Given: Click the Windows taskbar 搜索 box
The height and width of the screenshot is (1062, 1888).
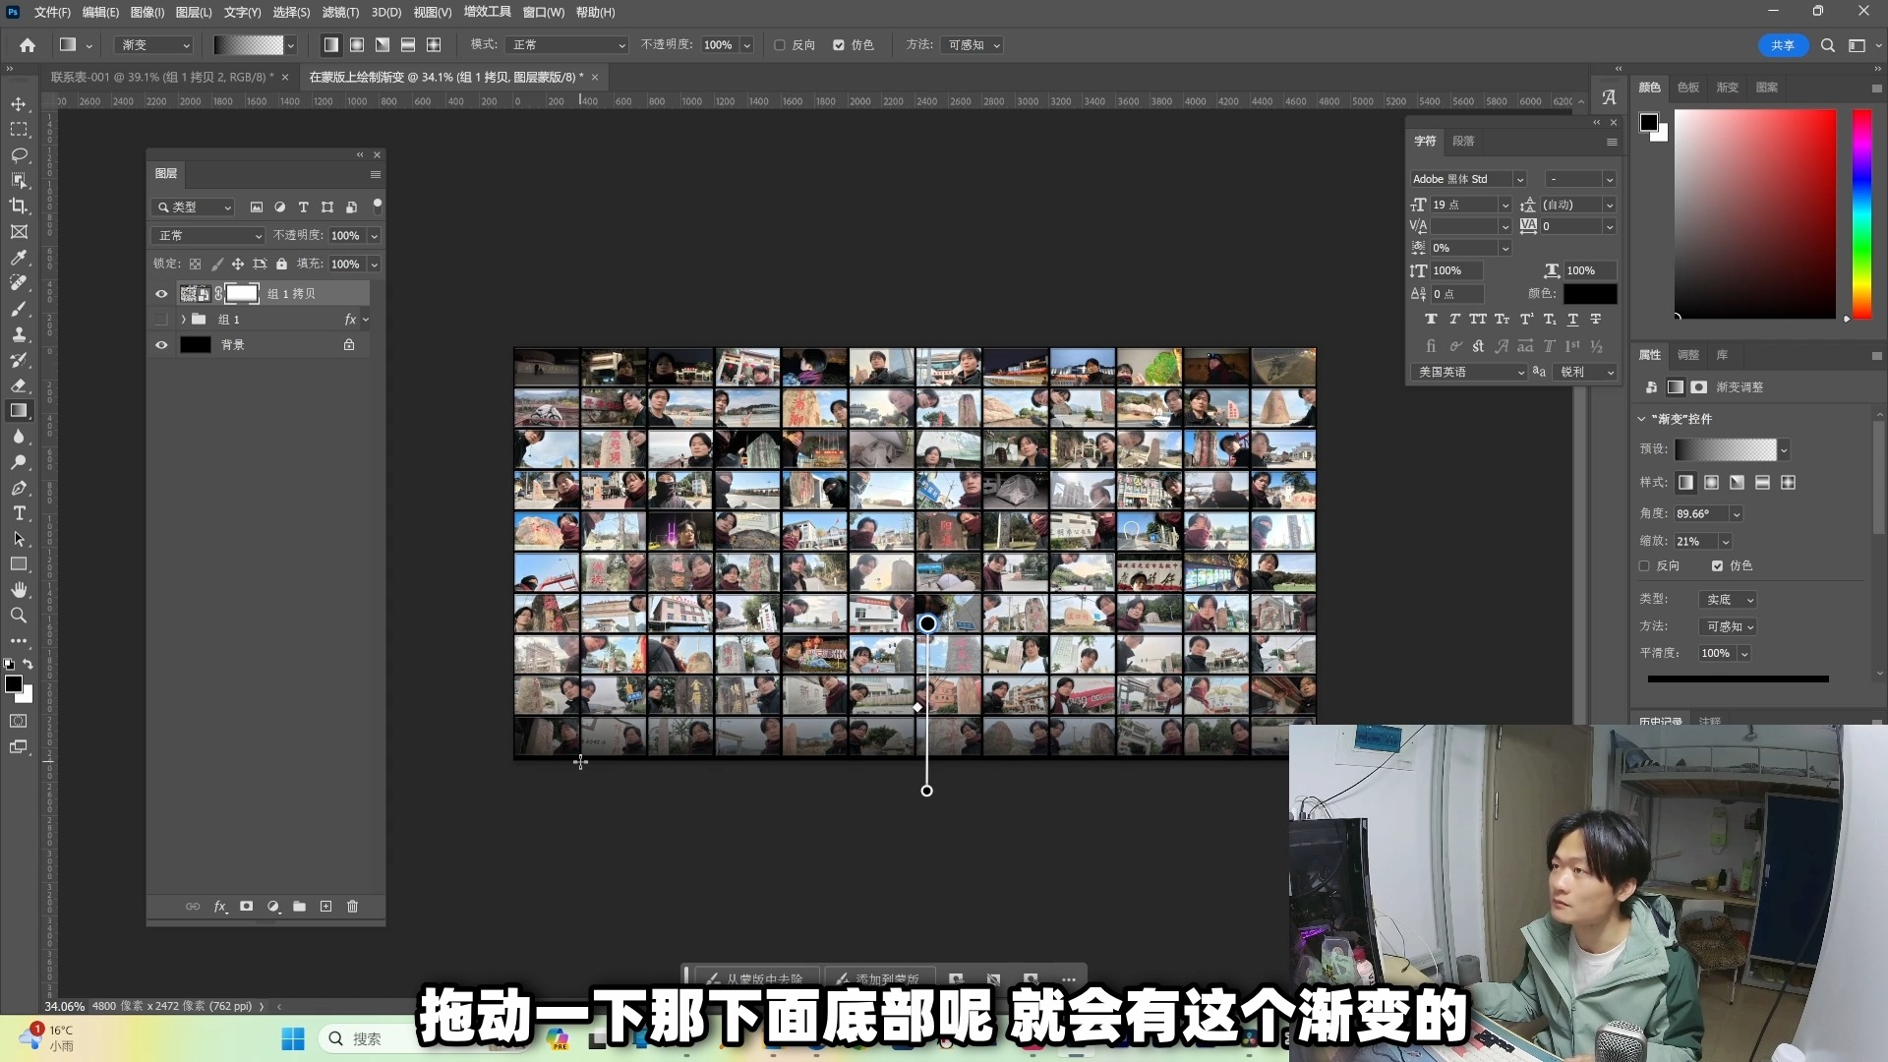Looking at the screenshot, I should (367, 1038).
